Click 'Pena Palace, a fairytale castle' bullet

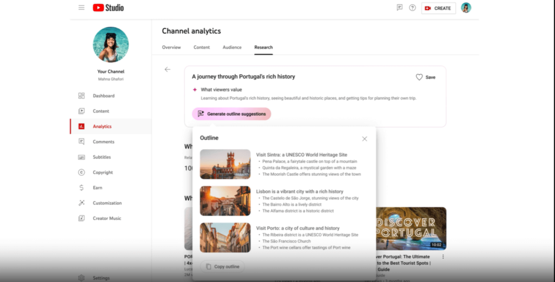point(309,161)
